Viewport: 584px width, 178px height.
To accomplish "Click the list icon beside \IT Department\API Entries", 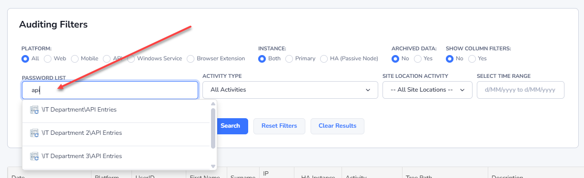I will 34,110.
